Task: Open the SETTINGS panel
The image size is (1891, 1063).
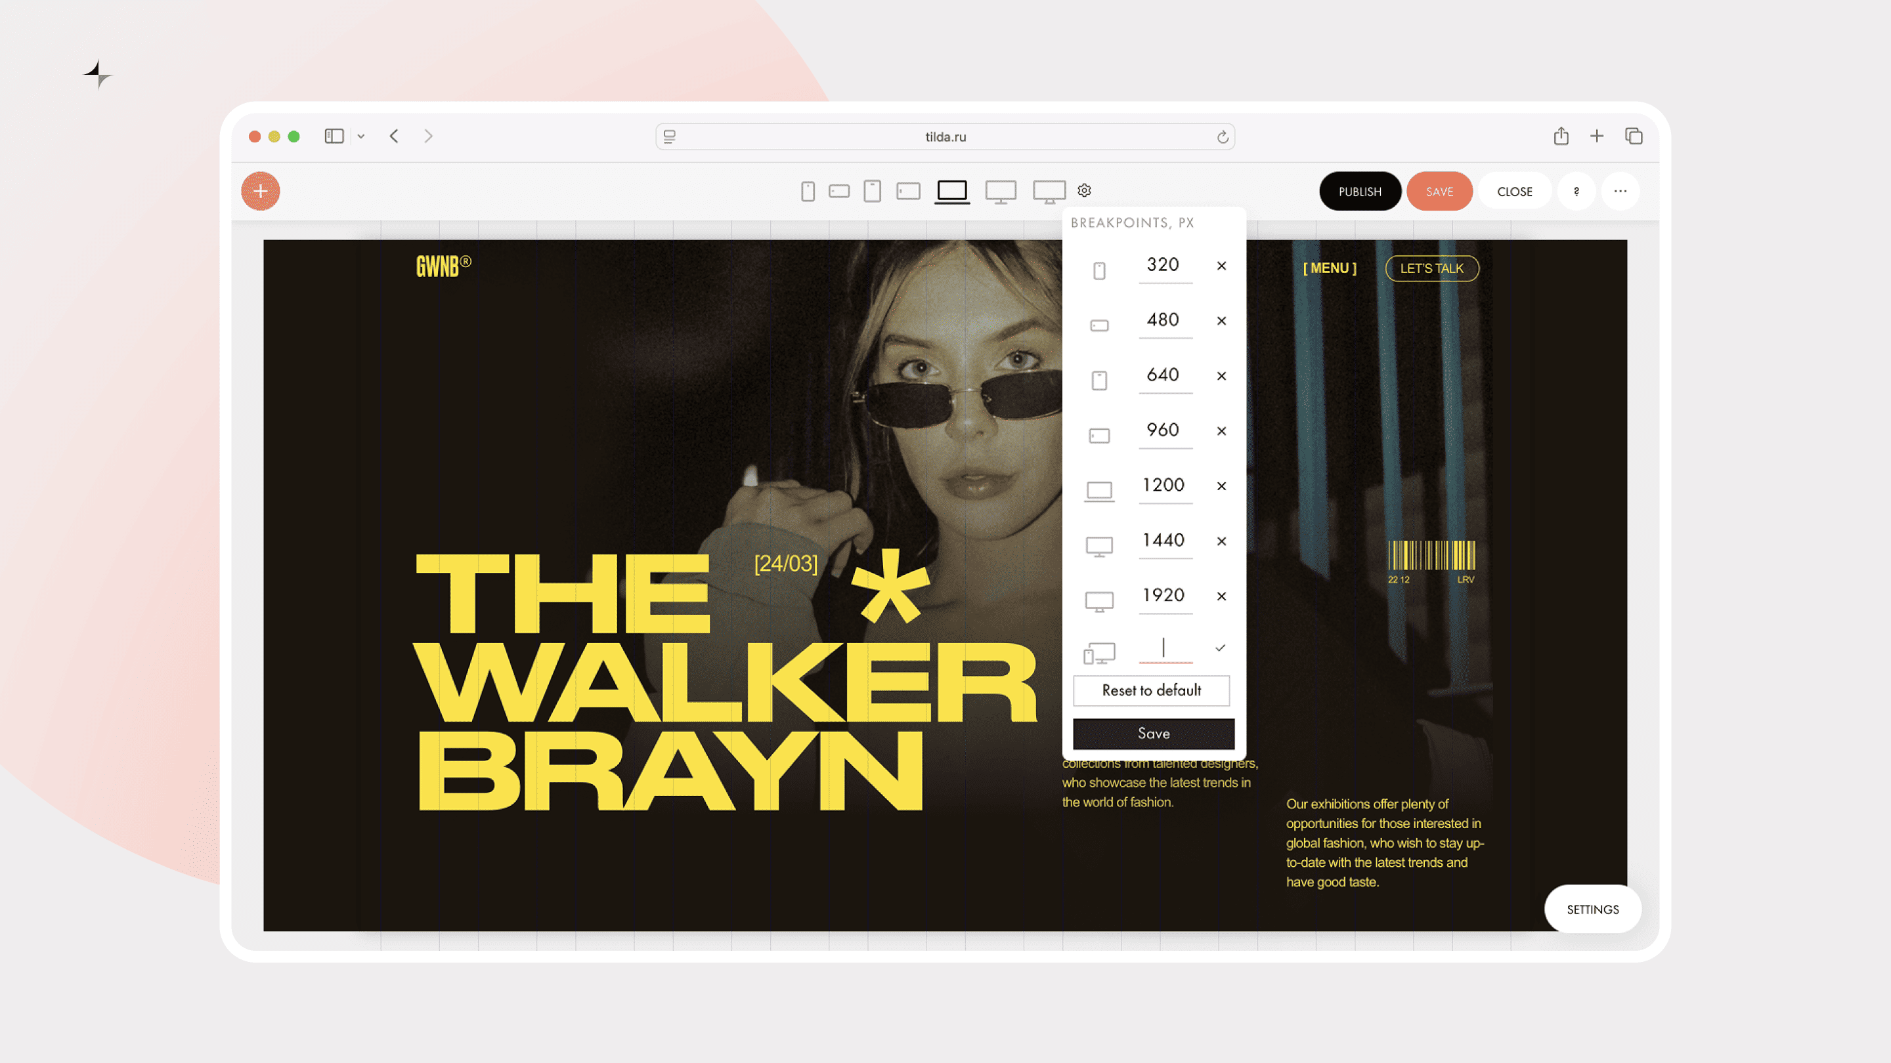Action: tap(1592, 909)
